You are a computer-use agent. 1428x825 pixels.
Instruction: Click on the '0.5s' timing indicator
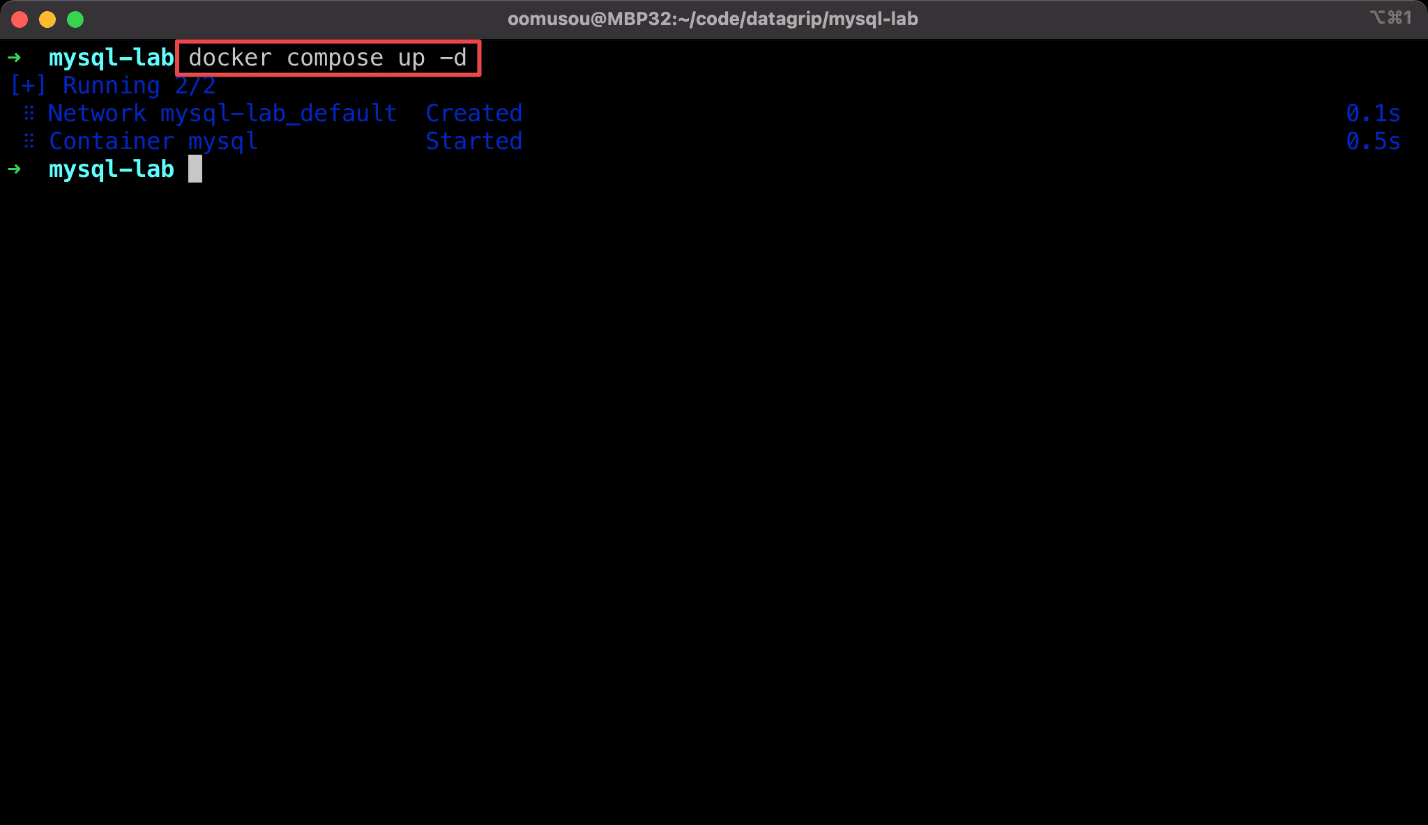click(1373, 141)
